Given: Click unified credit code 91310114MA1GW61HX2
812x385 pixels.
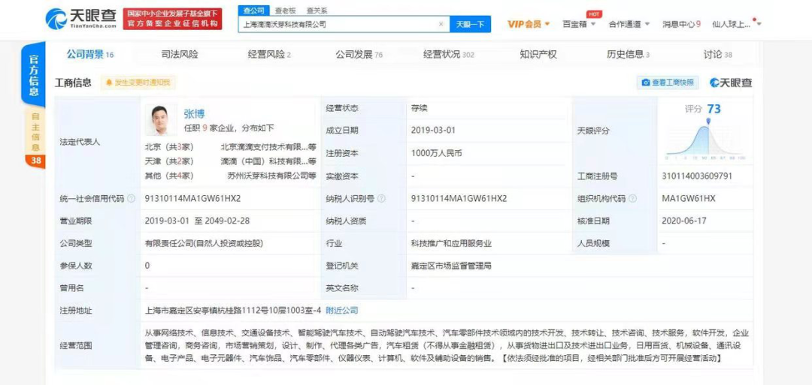Looking at the screenshot, I should tap(193, 198).
